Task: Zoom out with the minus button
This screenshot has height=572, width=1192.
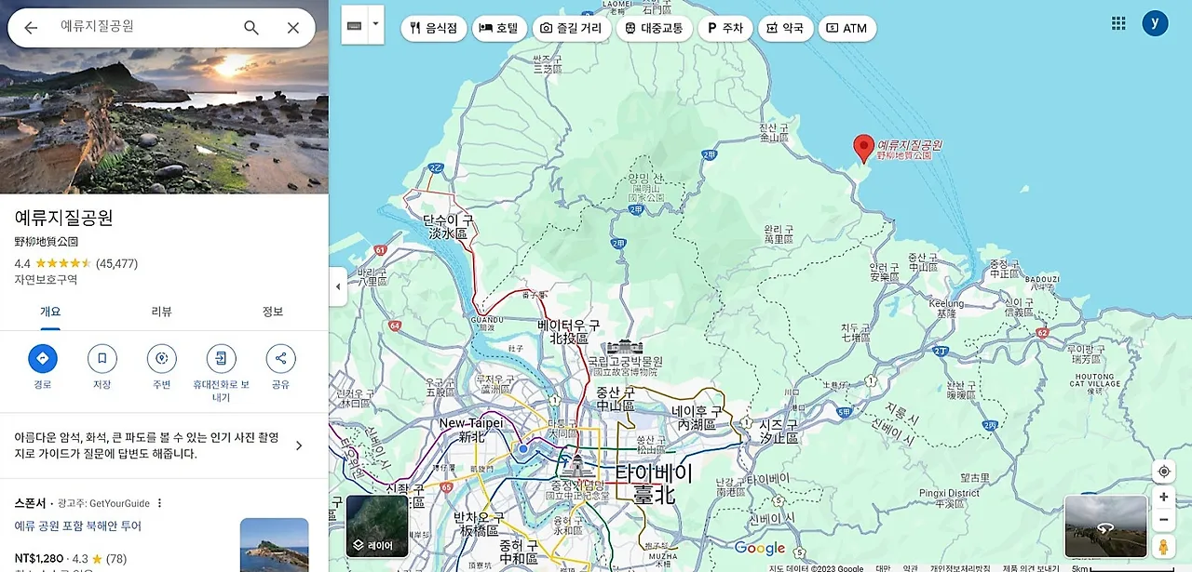Action: pyautogui.click(x=1163, y=520)
